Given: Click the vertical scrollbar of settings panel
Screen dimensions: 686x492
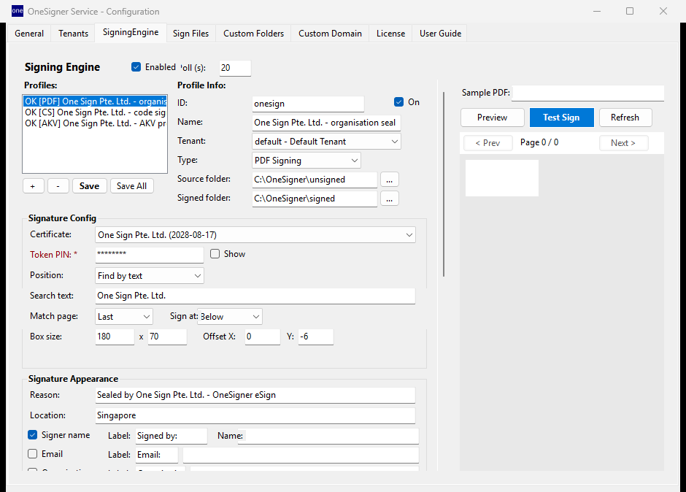Looking at the screenshot, I should (444, 184).
